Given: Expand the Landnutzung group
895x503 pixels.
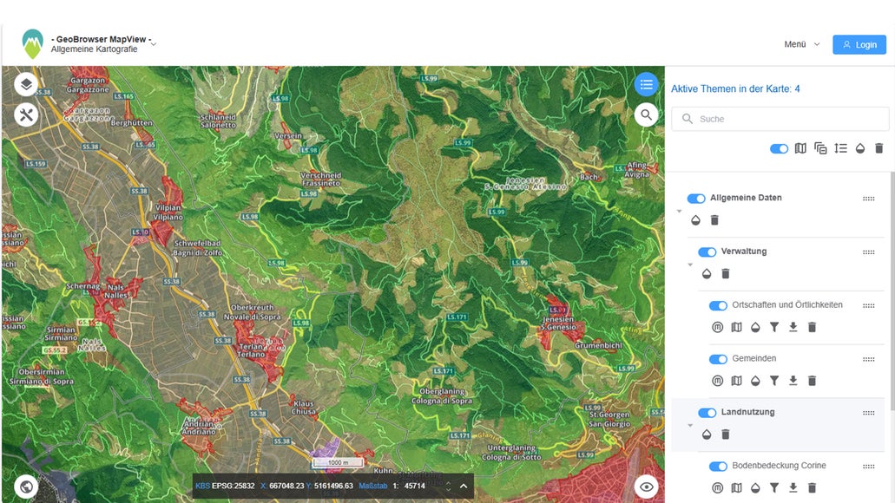Looking at the screenshot, I should 690,426.
